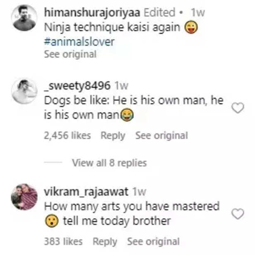Click the surprised emoji in vikram_rajaawat's comment
Screen dimensions: 255x255
(52, 221)
